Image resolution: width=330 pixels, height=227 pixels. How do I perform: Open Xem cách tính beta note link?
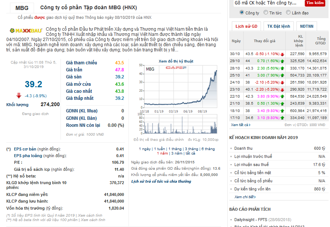coord(93,220)
